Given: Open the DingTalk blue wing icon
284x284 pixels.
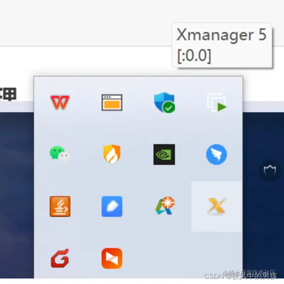Looking at the screenshot, I should click(x=217, y=154).
